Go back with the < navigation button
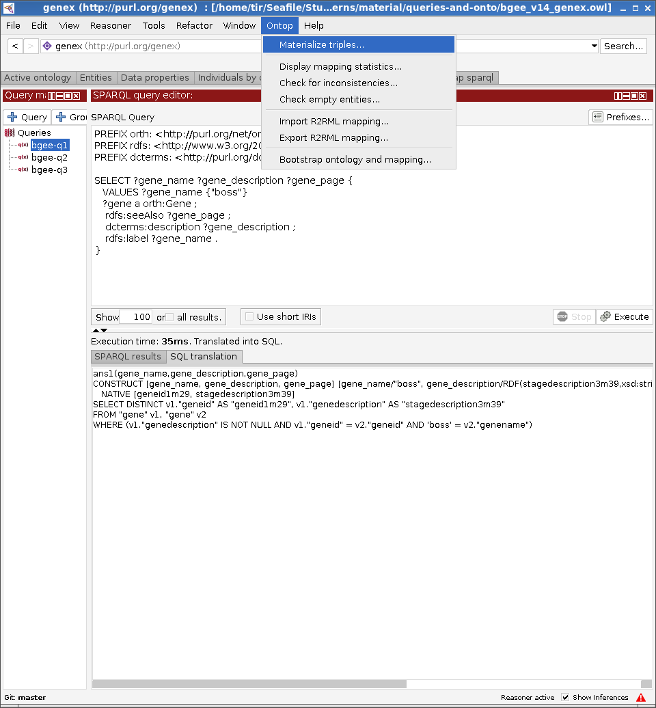 click(15, 46)
